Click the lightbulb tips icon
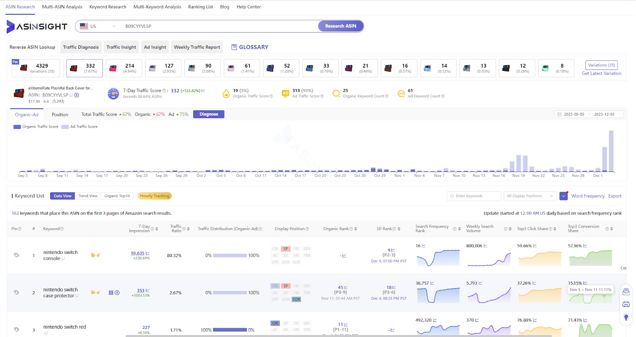Viewport: 636px width, 337px height. pos(626,317)
